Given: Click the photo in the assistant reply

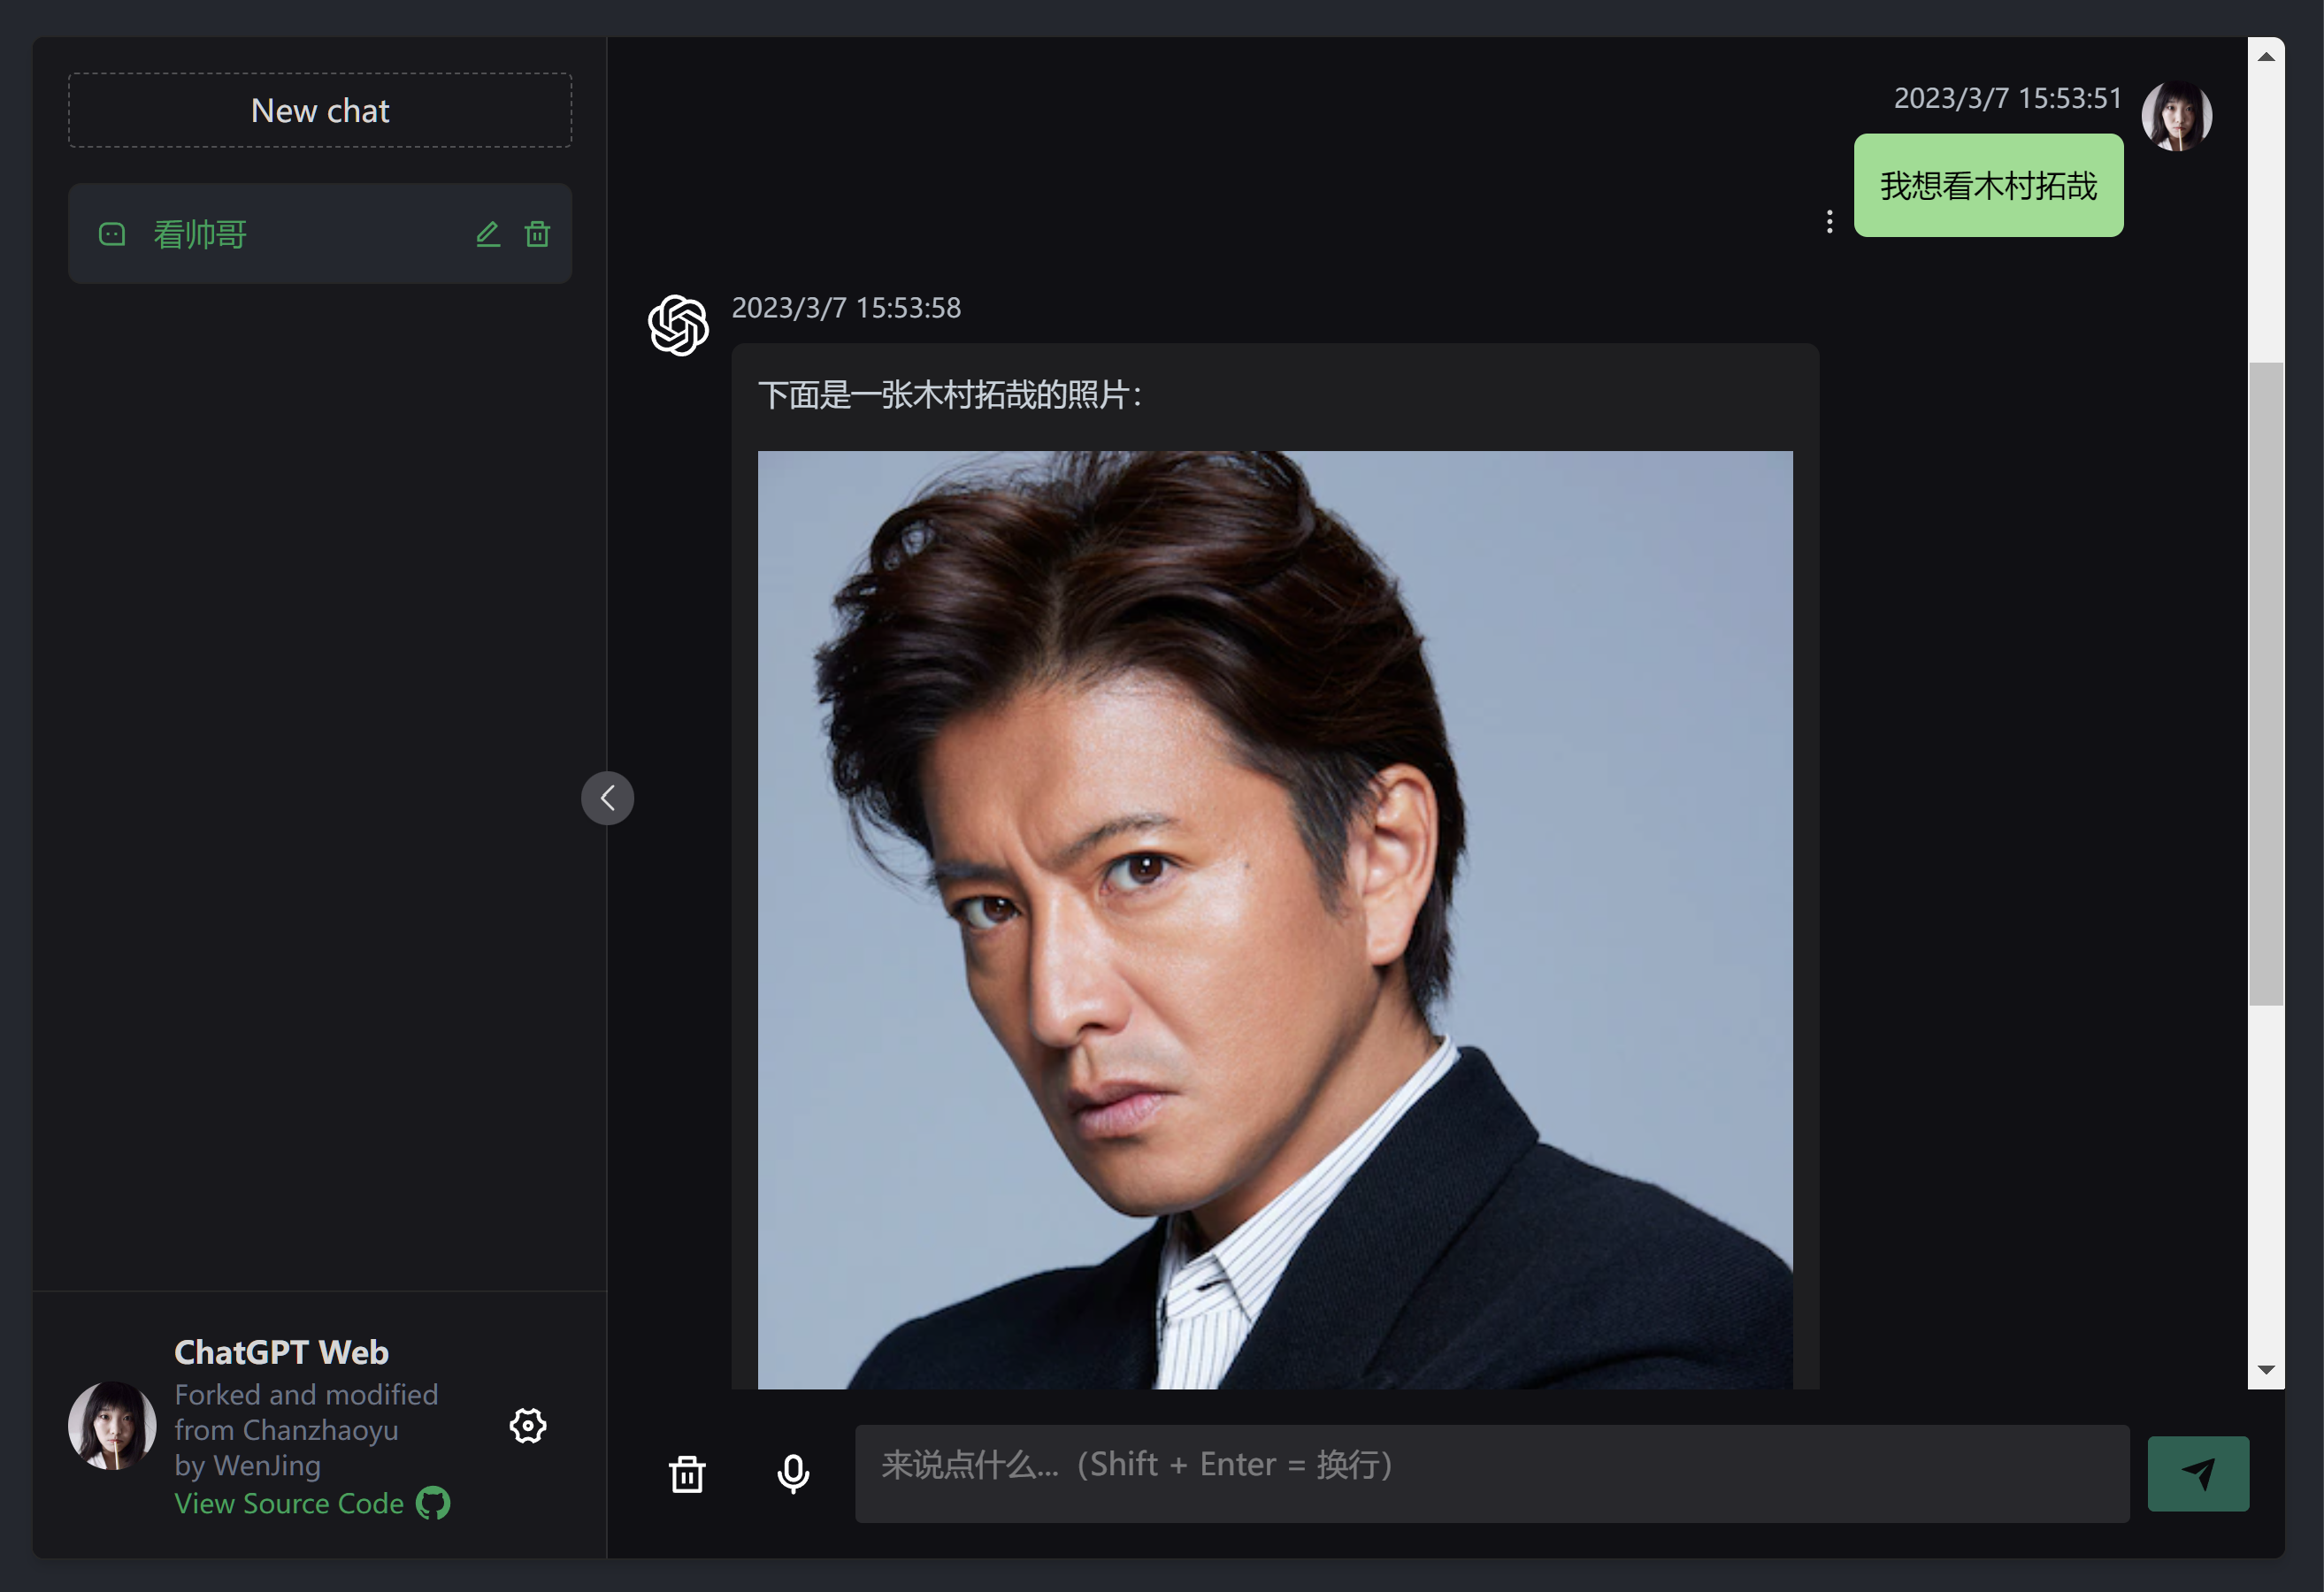Looking at the screenshot, I should pos(1274,919).
